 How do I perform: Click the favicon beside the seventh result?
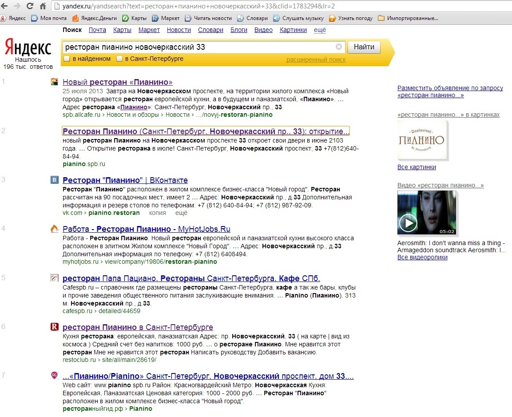point(55,376)
